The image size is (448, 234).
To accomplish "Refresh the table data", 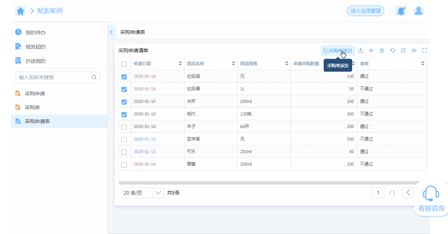I will (393, 50).
